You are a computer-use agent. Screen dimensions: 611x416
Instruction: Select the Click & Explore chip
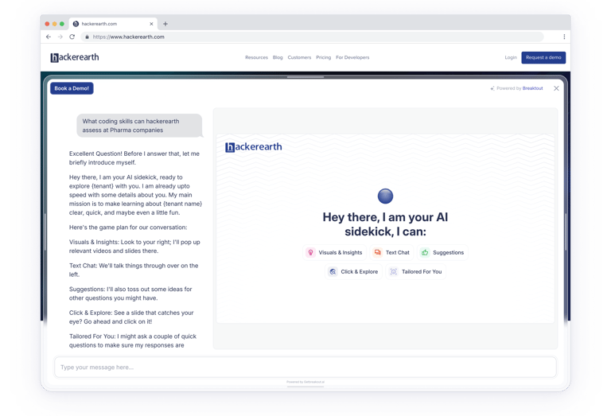point(353,271)
